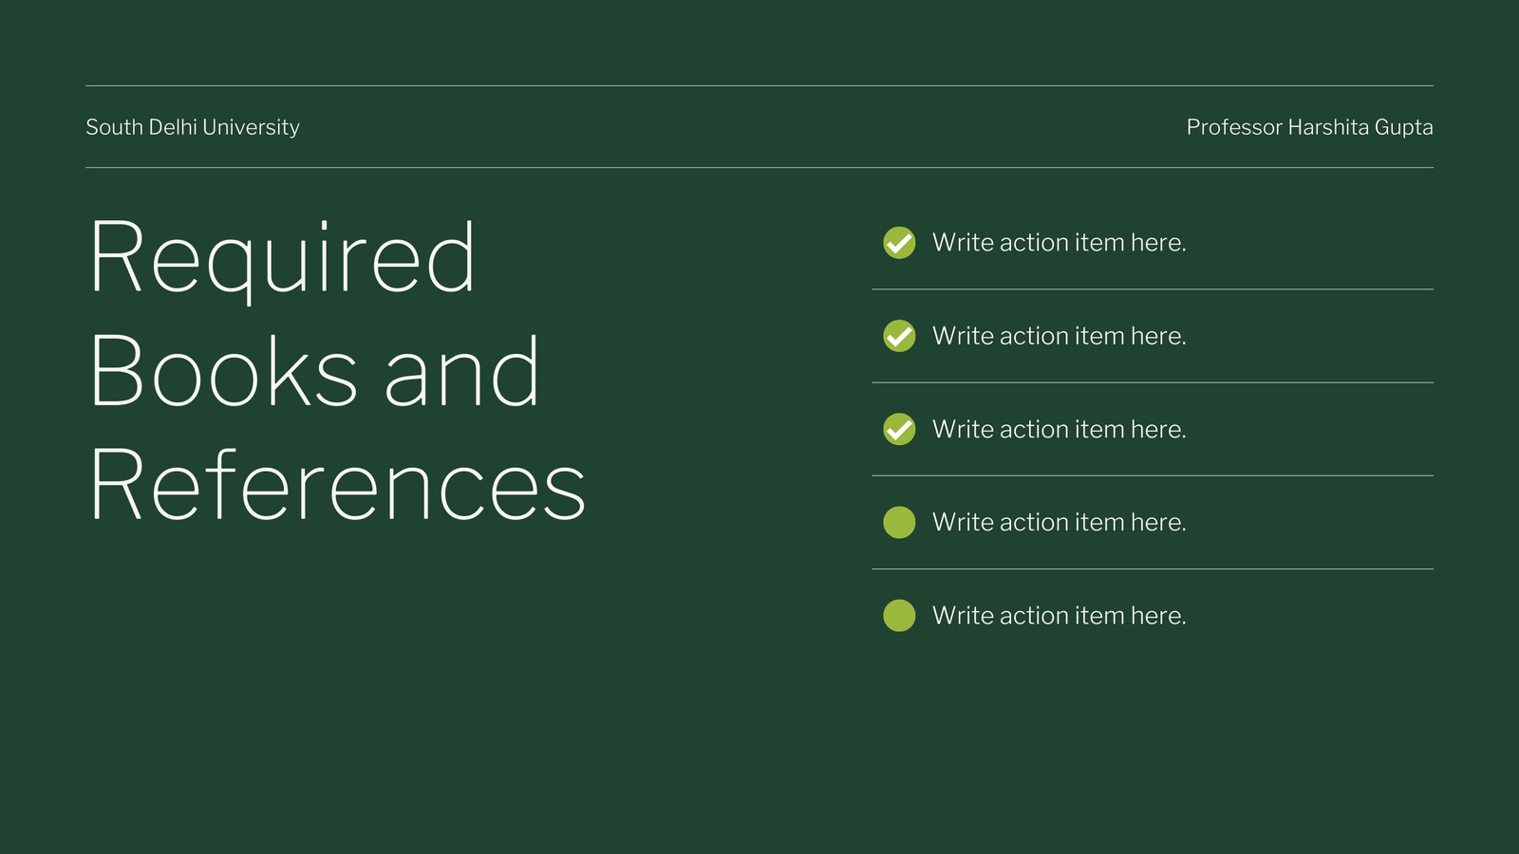This screenshot has width=1519, height=854.
Task: Select the divider under the third action item
Action: click(x=1153, y=475)
